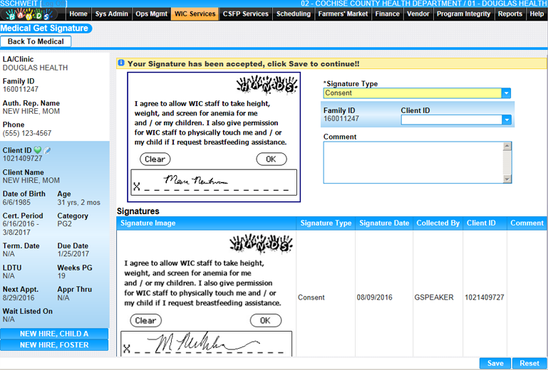Screen dimensions: 548x370
Task: Save the accepted signature
Action: pyautogui.click(x=495, y=363)
